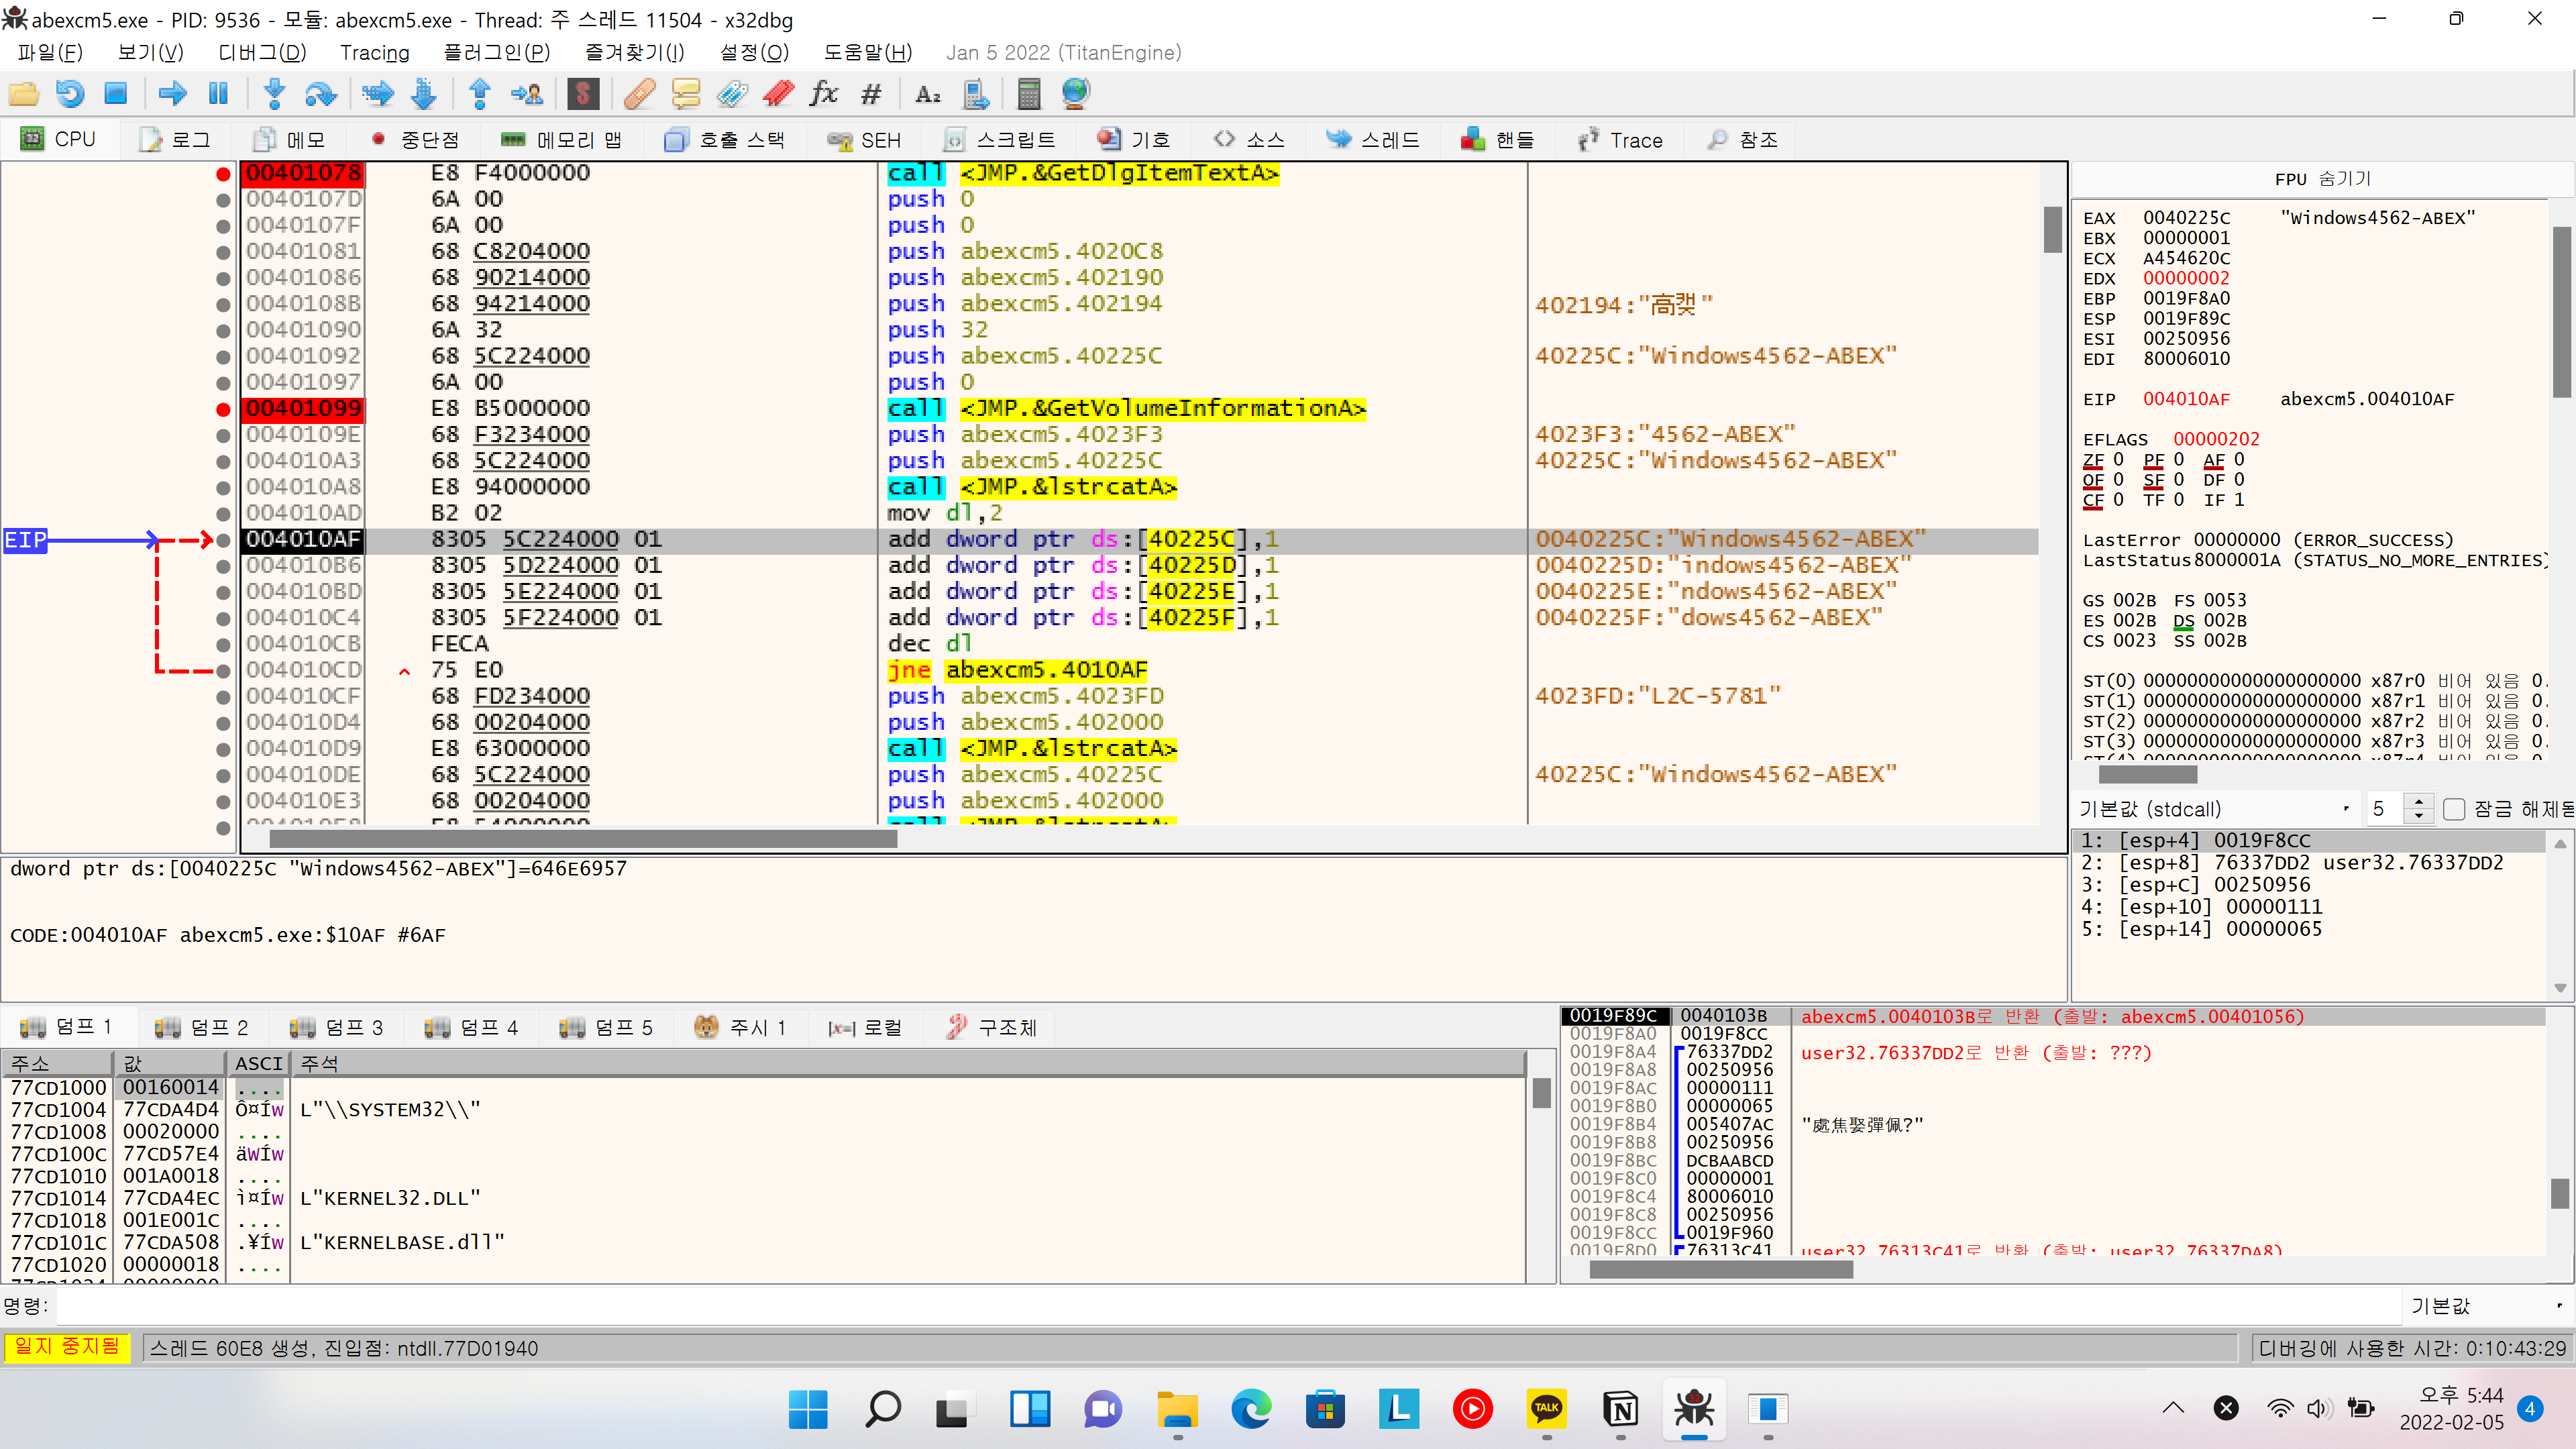Remove breakpoint bullet at address 00401078
Viewport: 2576px width, 1449px height.
pyautogui.click(x=223, y=174)
